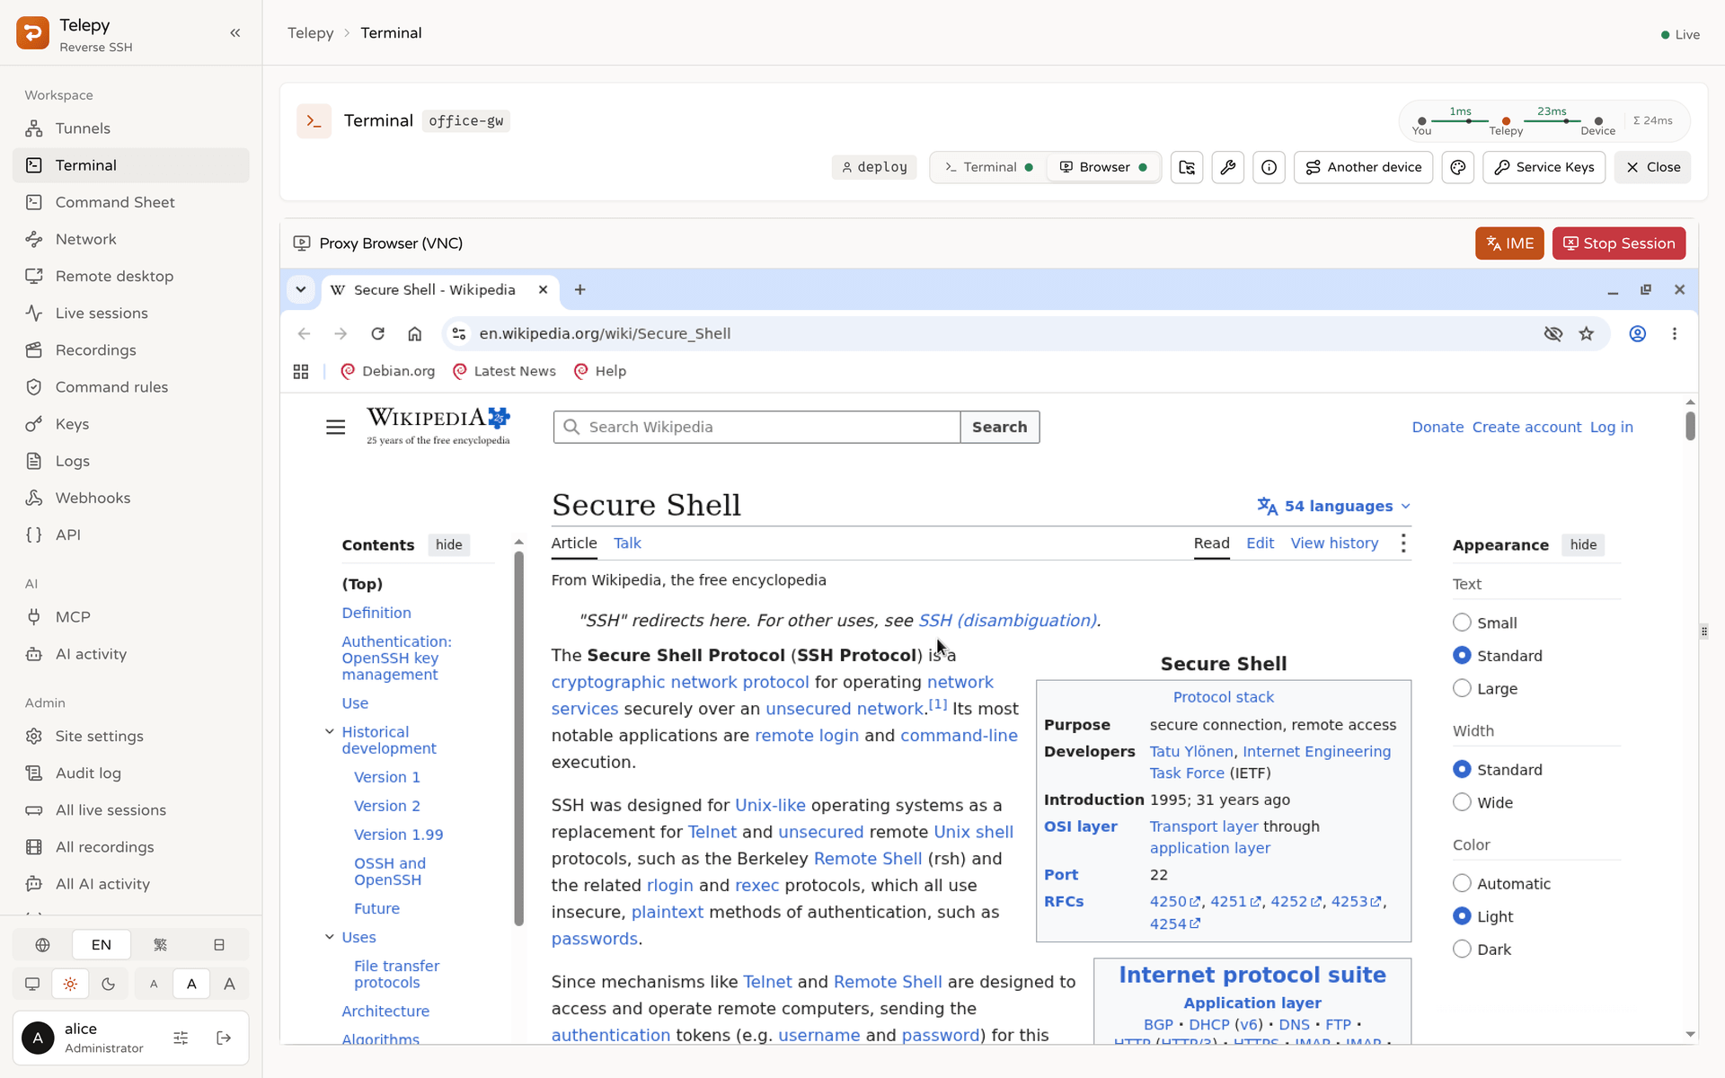1725x1078 pixels.
Task: Click the Service Keys button
Action: tap(1544, 167)
